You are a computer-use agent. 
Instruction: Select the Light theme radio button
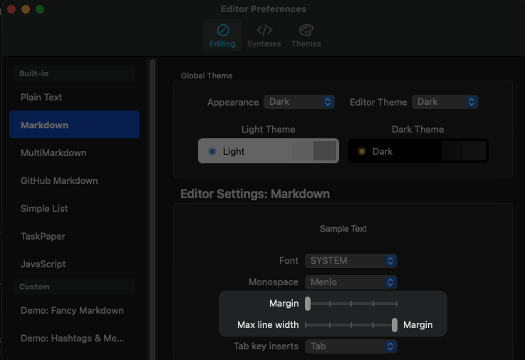(x=212, y=152)
